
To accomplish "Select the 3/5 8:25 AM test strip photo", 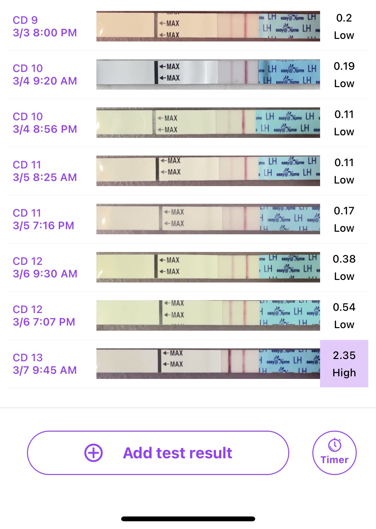I will [208, 171].
